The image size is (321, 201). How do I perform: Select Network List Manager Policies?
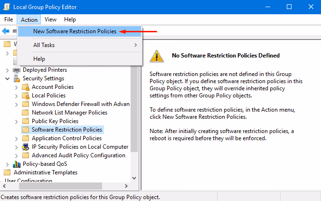69,113
